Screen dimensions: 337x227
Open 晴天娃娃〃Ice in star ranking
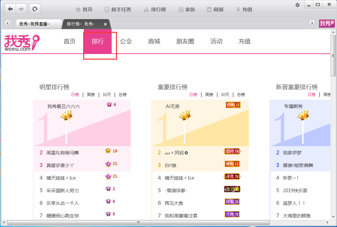[61, 178]
